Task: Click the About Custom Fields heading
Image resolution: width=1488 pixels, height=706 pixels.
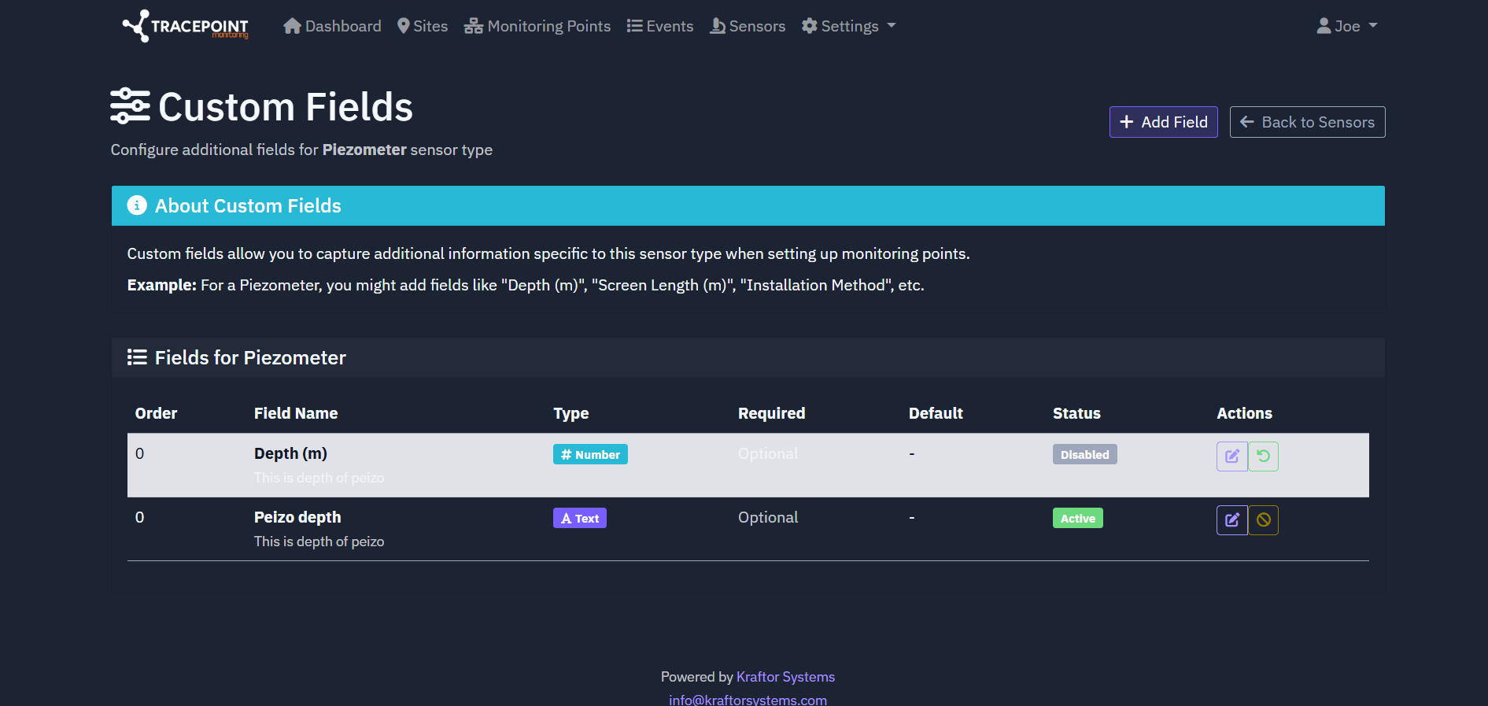Action: click(248, 205)
